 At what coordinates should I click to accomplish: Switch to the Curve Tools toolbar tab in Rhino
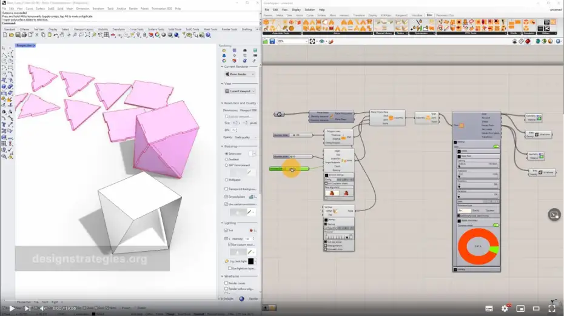point(136,29)
